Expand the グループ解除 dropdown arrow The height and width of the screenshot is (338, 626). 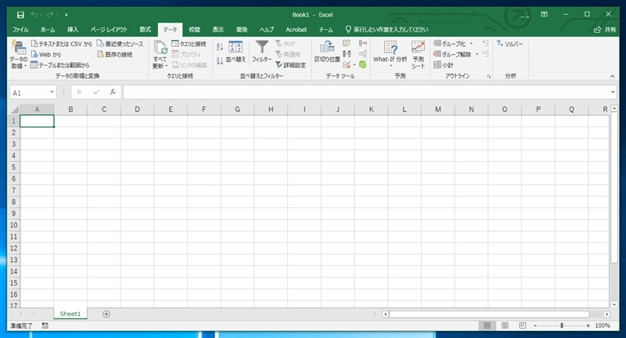pyautogui.click(x=477, y=54)
